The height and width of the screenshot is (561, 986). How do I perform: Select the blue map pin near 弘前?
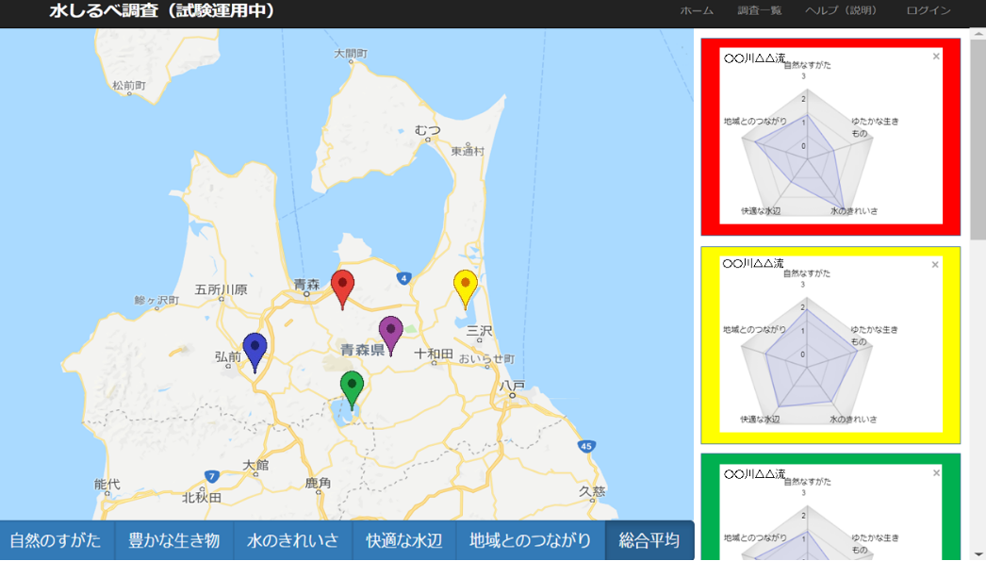(255, 352)
